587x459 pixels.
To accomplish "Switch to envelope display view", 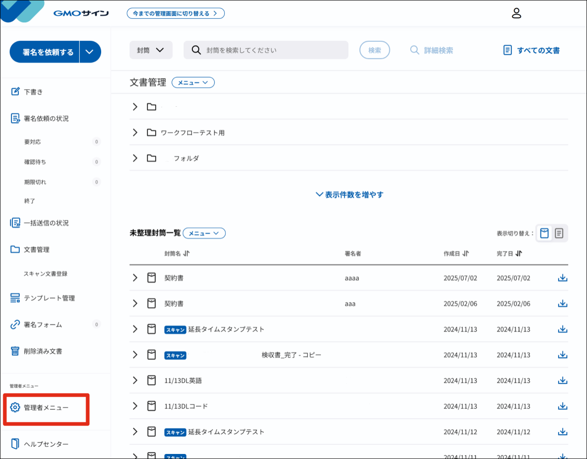I will coord(544,233).
